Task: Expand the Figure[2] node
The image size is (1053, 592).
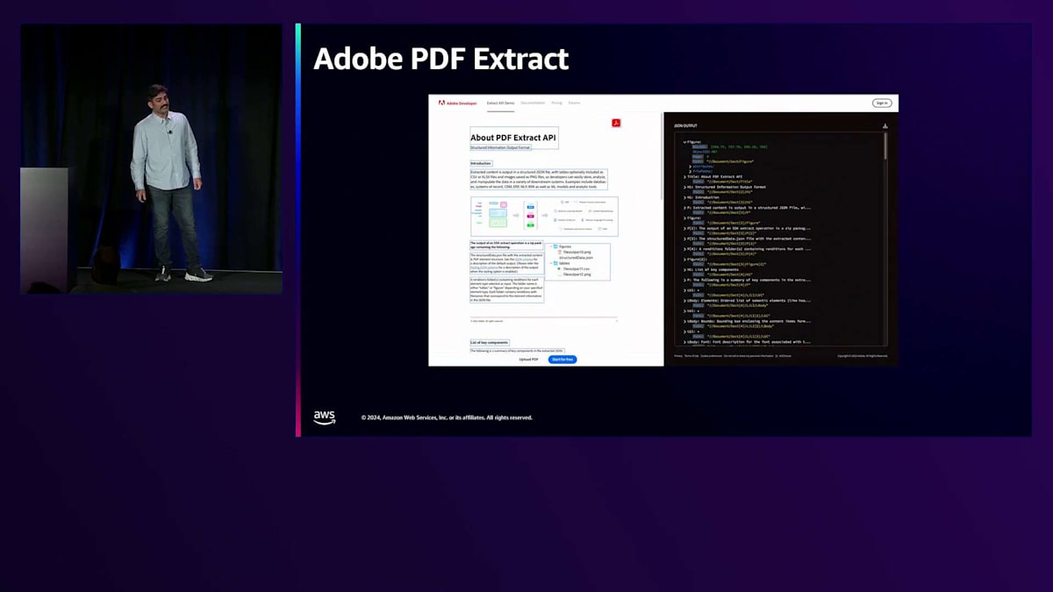Action: [684, 260]
